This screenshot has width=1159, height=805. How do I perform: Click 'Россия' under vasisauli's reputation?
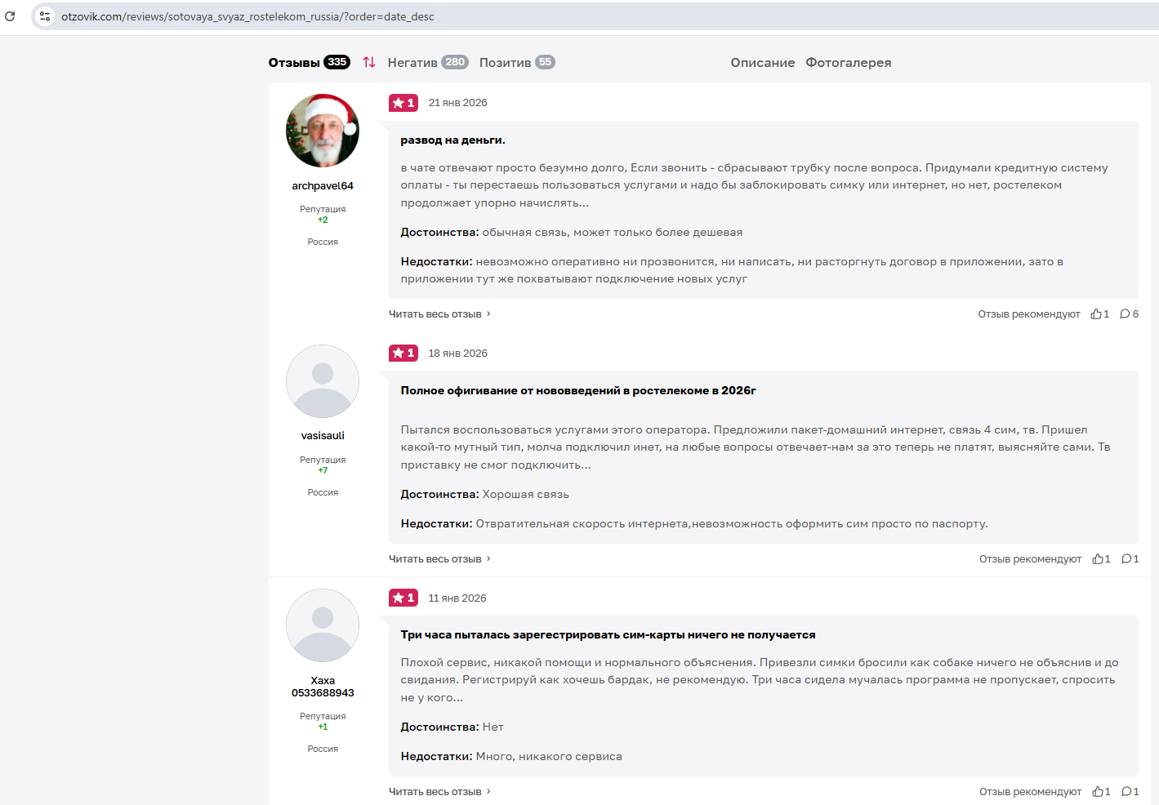click(x=323, y=492)
